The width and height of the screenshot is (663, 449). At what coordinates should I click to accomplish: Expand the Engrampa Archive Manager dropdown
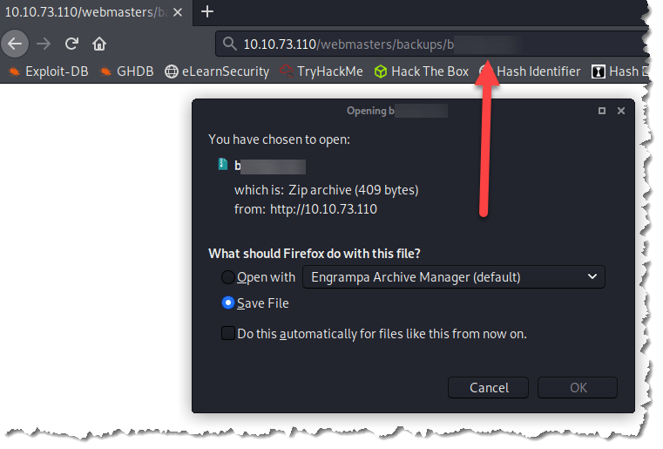pos(453,277)
